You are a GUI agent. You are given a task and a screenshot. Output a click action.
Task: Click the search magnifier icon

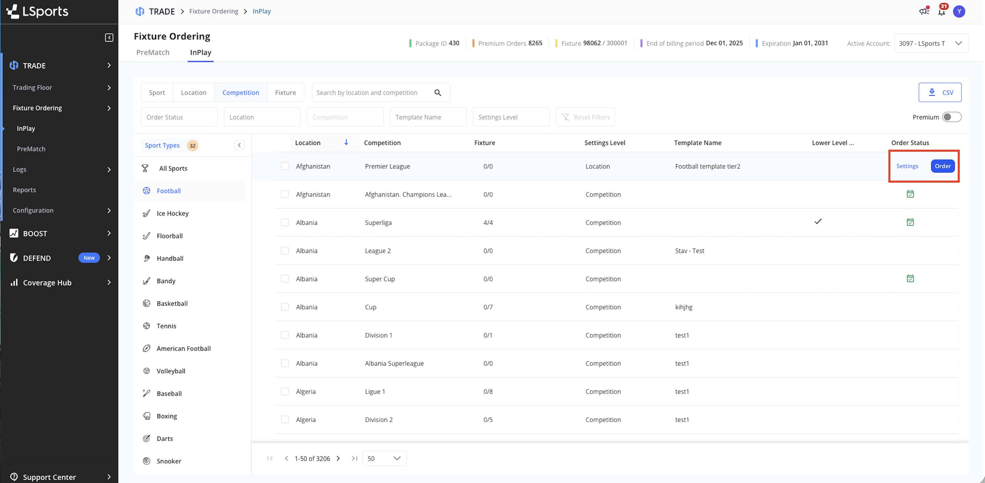pos(438,92)
